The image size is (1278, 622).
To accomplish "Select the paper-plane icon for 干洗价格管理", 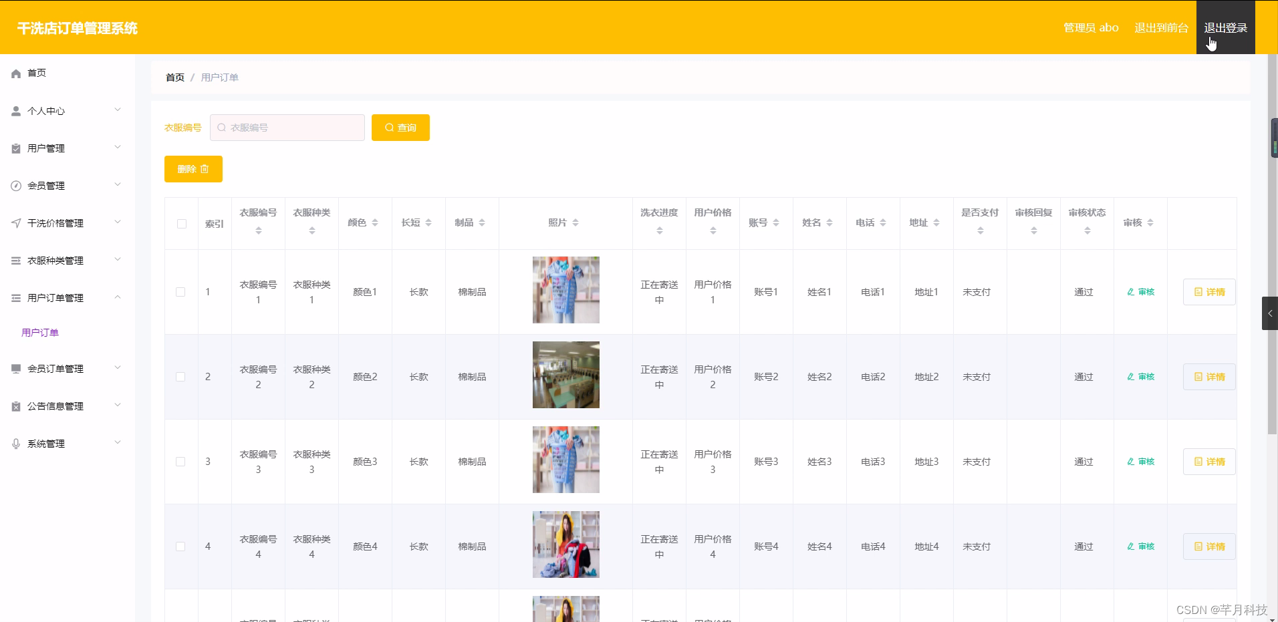I will pyautogui.click(x=15, y=223).
